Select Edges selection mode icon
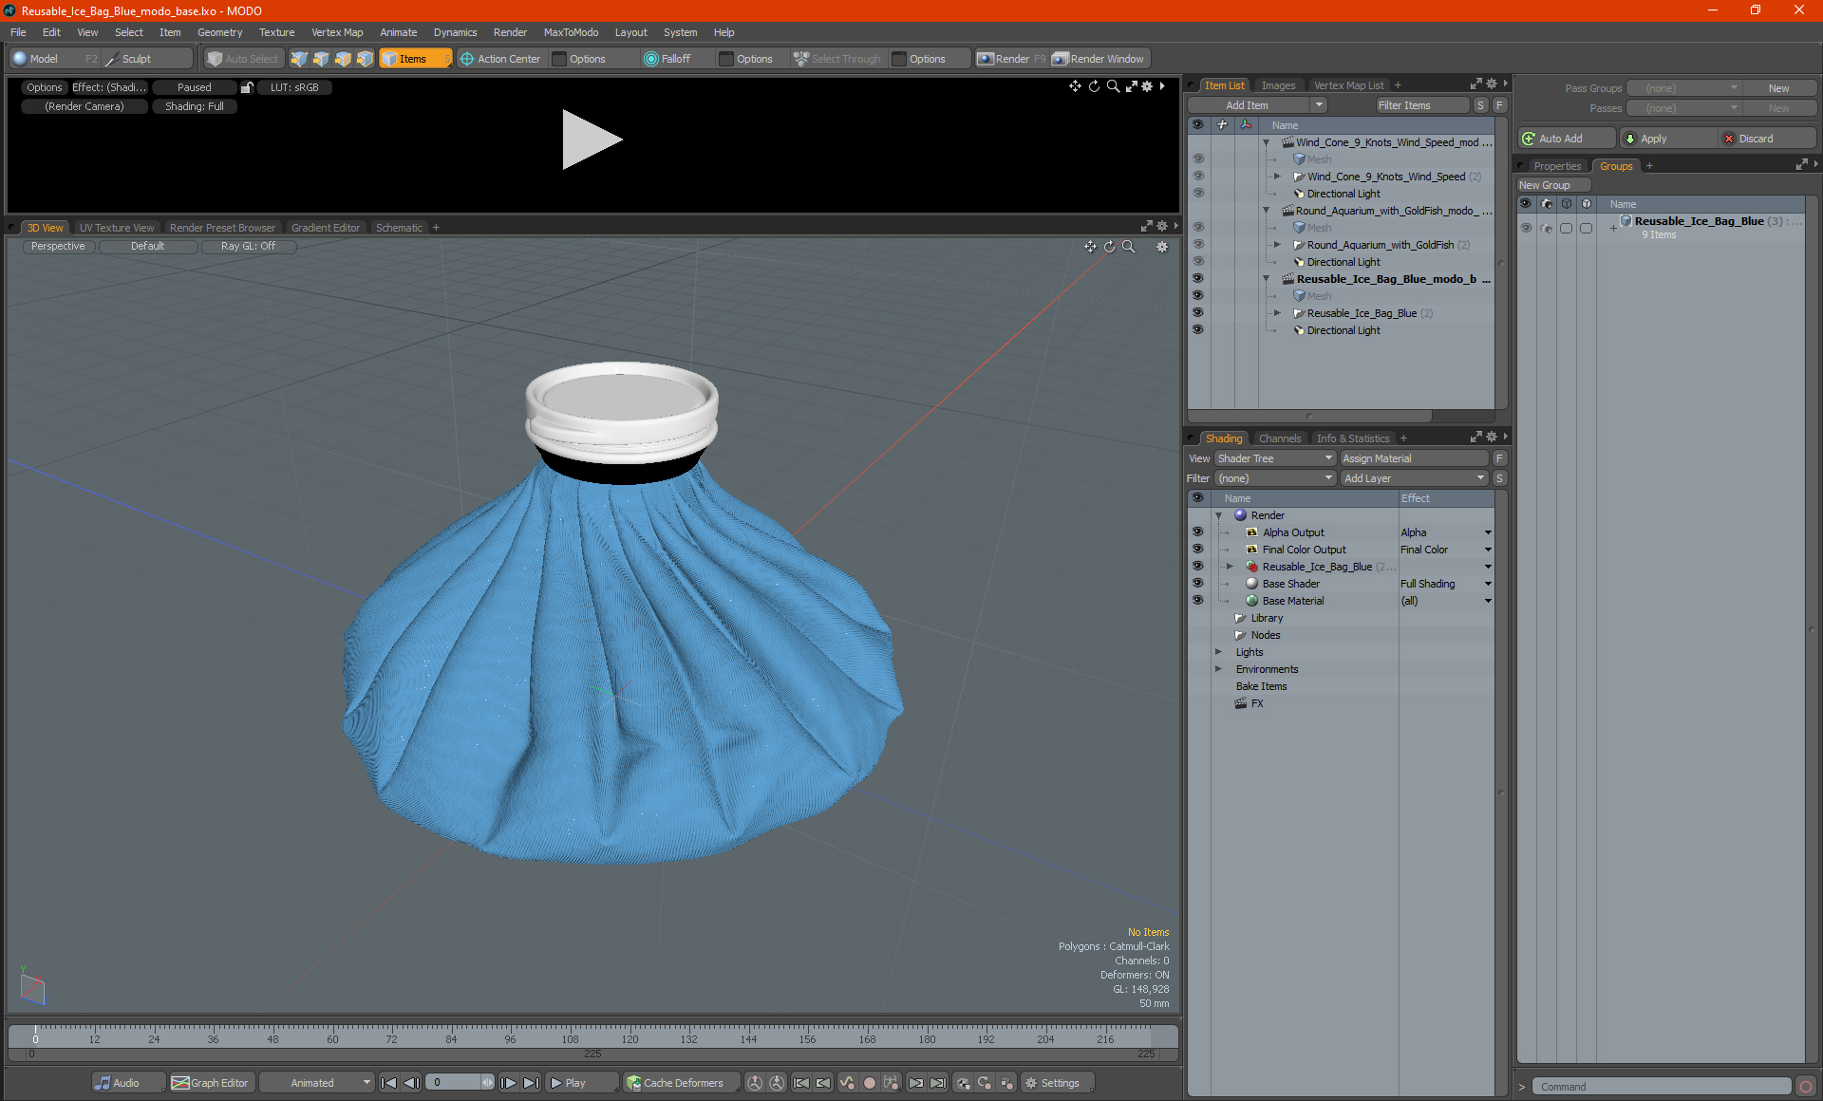1823x1101 pixels. [x=321, y=59]
